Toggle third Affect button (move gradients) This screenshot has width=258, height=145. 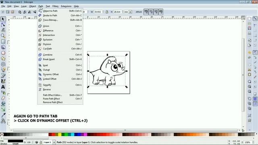coord(156,12)
